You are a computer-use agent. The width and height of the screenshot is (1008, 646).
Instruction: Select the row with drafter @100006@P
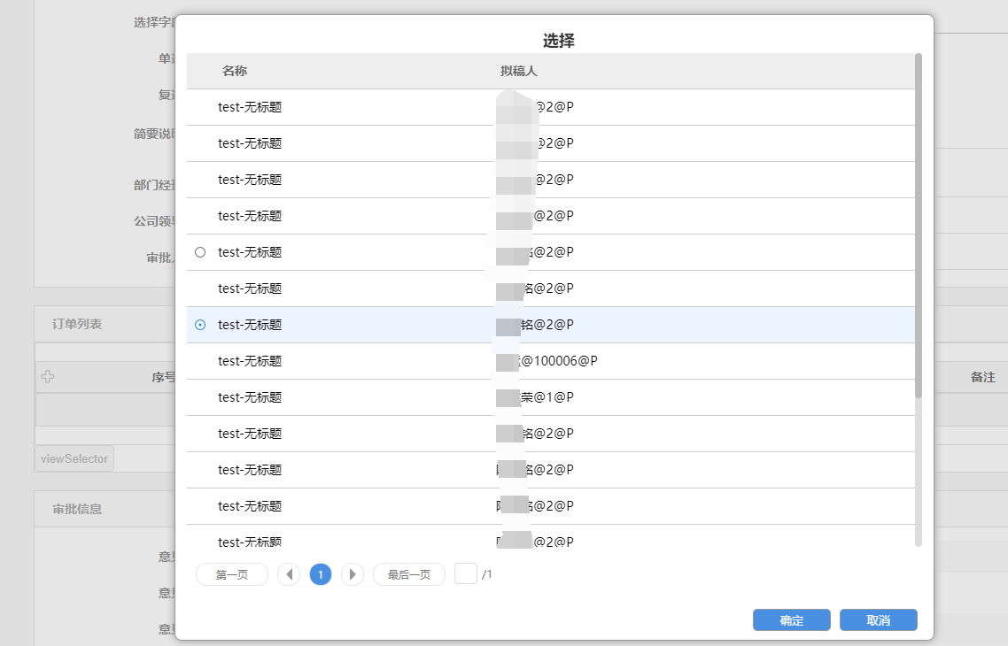pyautogui.click(x=549, y=361)
